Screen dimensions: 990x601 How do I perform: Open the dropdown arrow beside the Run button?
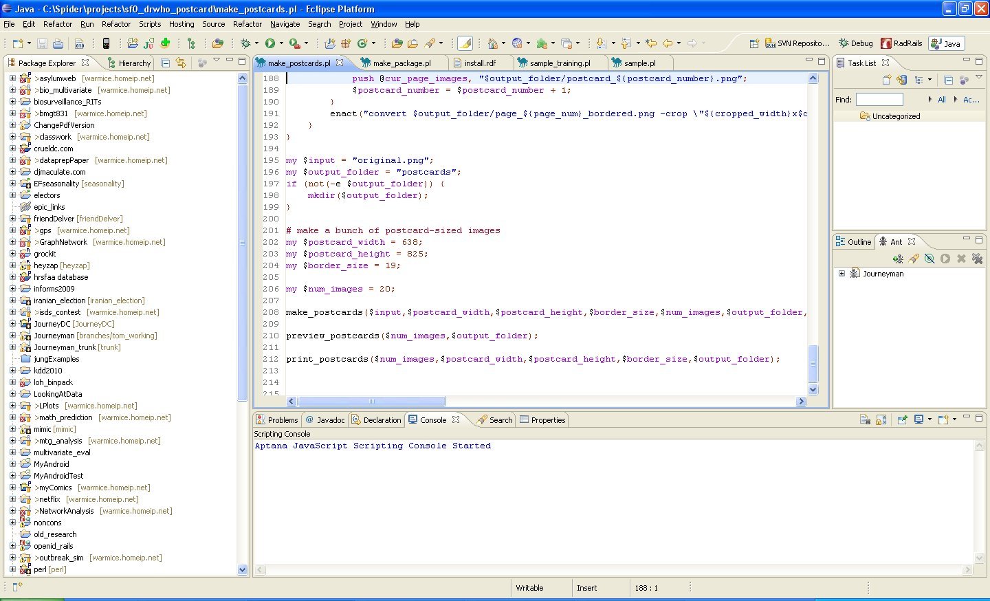281,43
